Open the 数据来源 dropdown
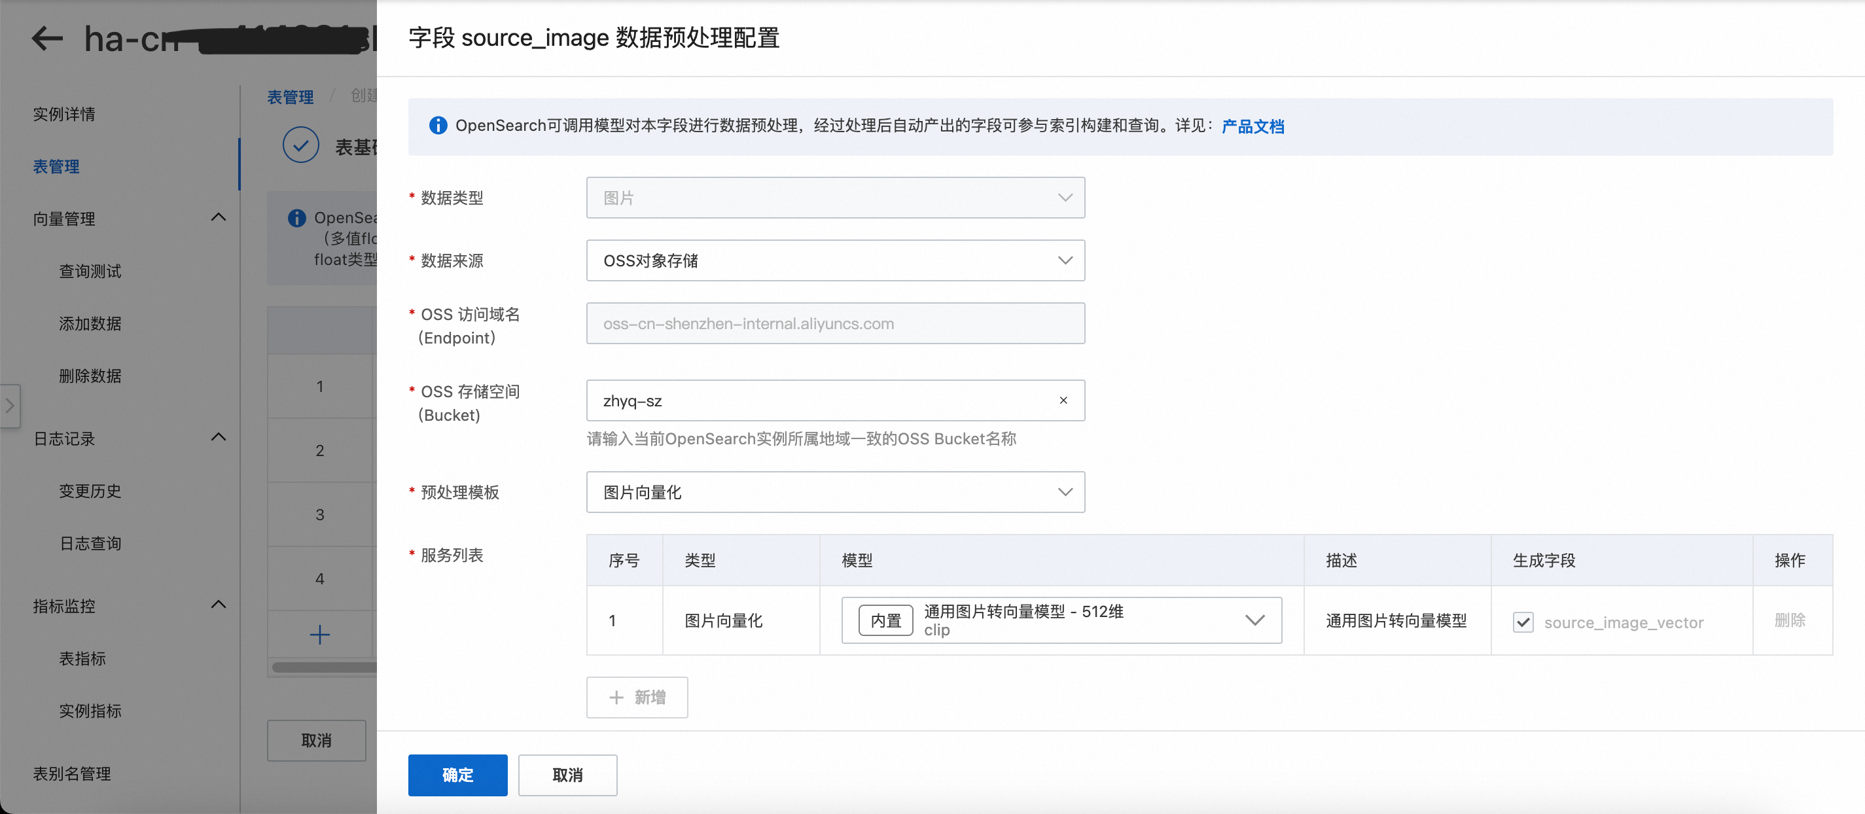This screenshot has height=814, width=1865. [x=835, y=260]
